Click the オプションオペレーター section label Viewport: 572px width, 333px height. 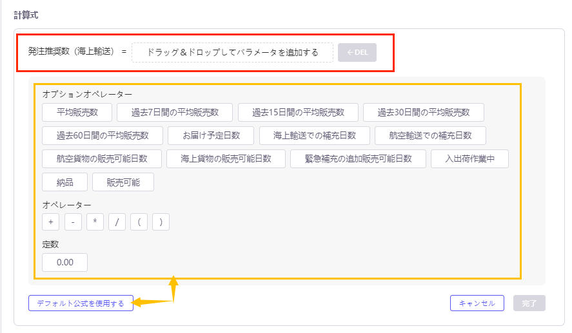(x=87, y=95)
